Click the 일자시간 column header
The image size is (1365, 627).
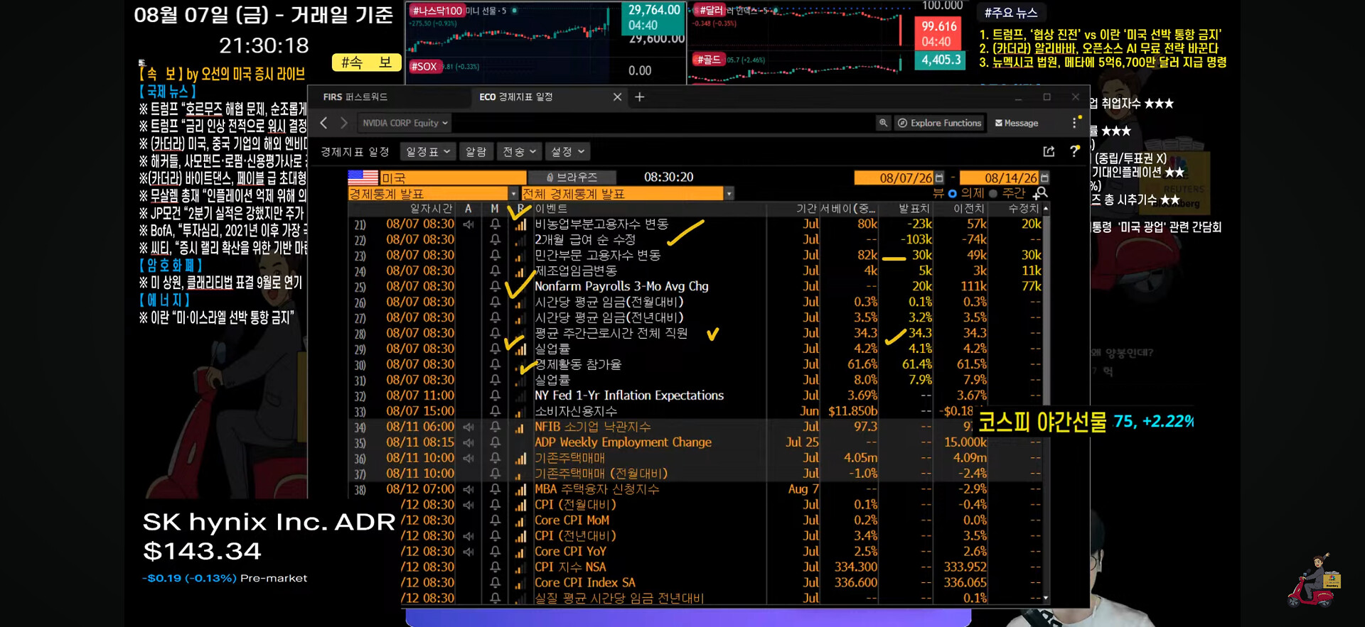pyautogui.click(x=431, y=209)
